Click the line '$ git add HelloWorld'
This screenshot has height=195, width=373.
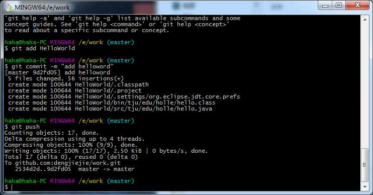(x=40, y=49)
